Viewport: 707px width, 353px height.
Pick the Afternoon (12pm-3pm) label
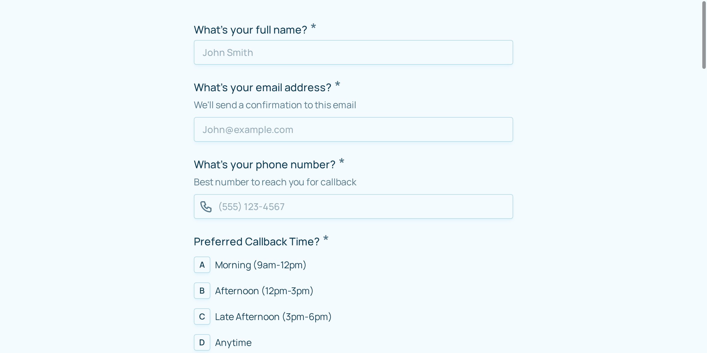[264, 291]
